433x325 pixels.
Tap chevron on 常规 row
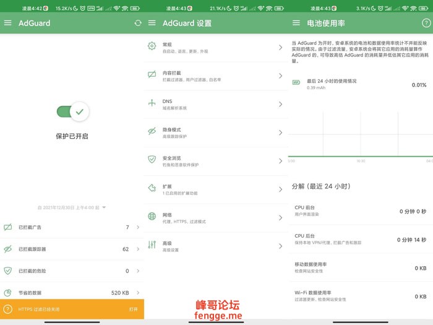281,48
